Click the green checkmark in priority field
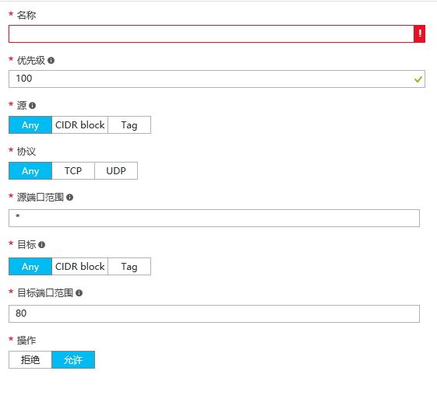The image size is (437, 420). click(418, 79)
